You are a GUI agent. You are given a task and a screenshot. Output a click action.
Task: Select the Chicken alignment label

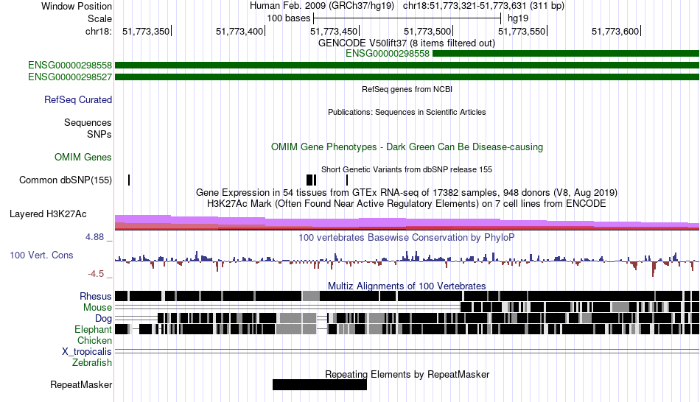[x=94, y=340]
